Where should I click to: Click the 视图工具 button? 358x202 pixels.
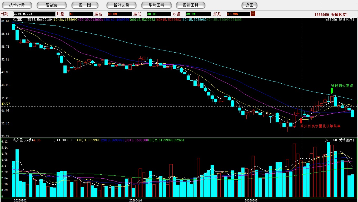[x=191, y=5]
